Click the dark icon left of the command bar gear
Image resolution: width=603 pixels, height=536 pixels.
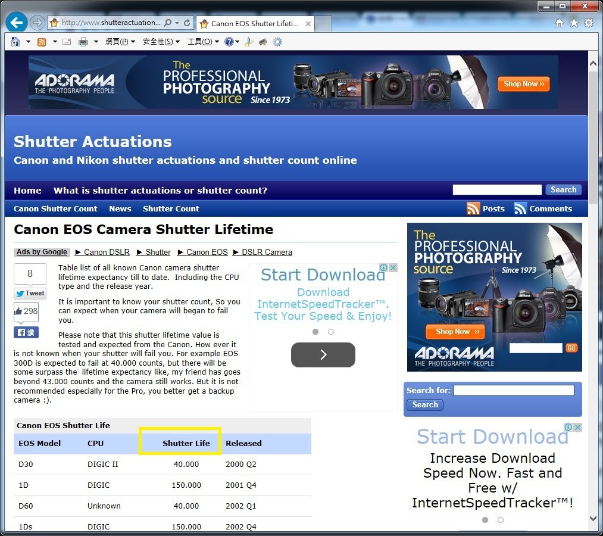pyautogui.click(x=263, y=42)
